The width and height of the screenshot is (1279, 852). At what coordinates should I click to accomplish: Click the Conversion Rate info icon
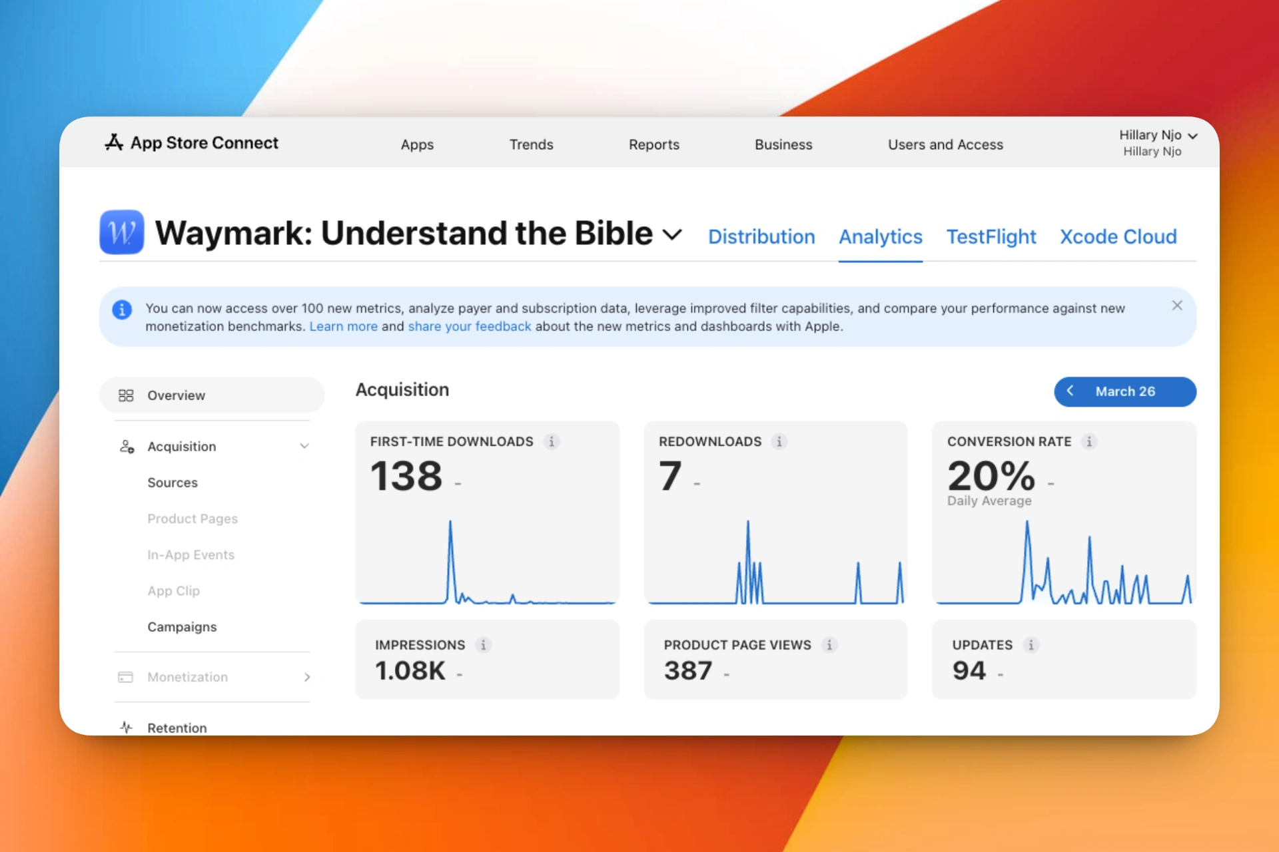coord(1089,441)
